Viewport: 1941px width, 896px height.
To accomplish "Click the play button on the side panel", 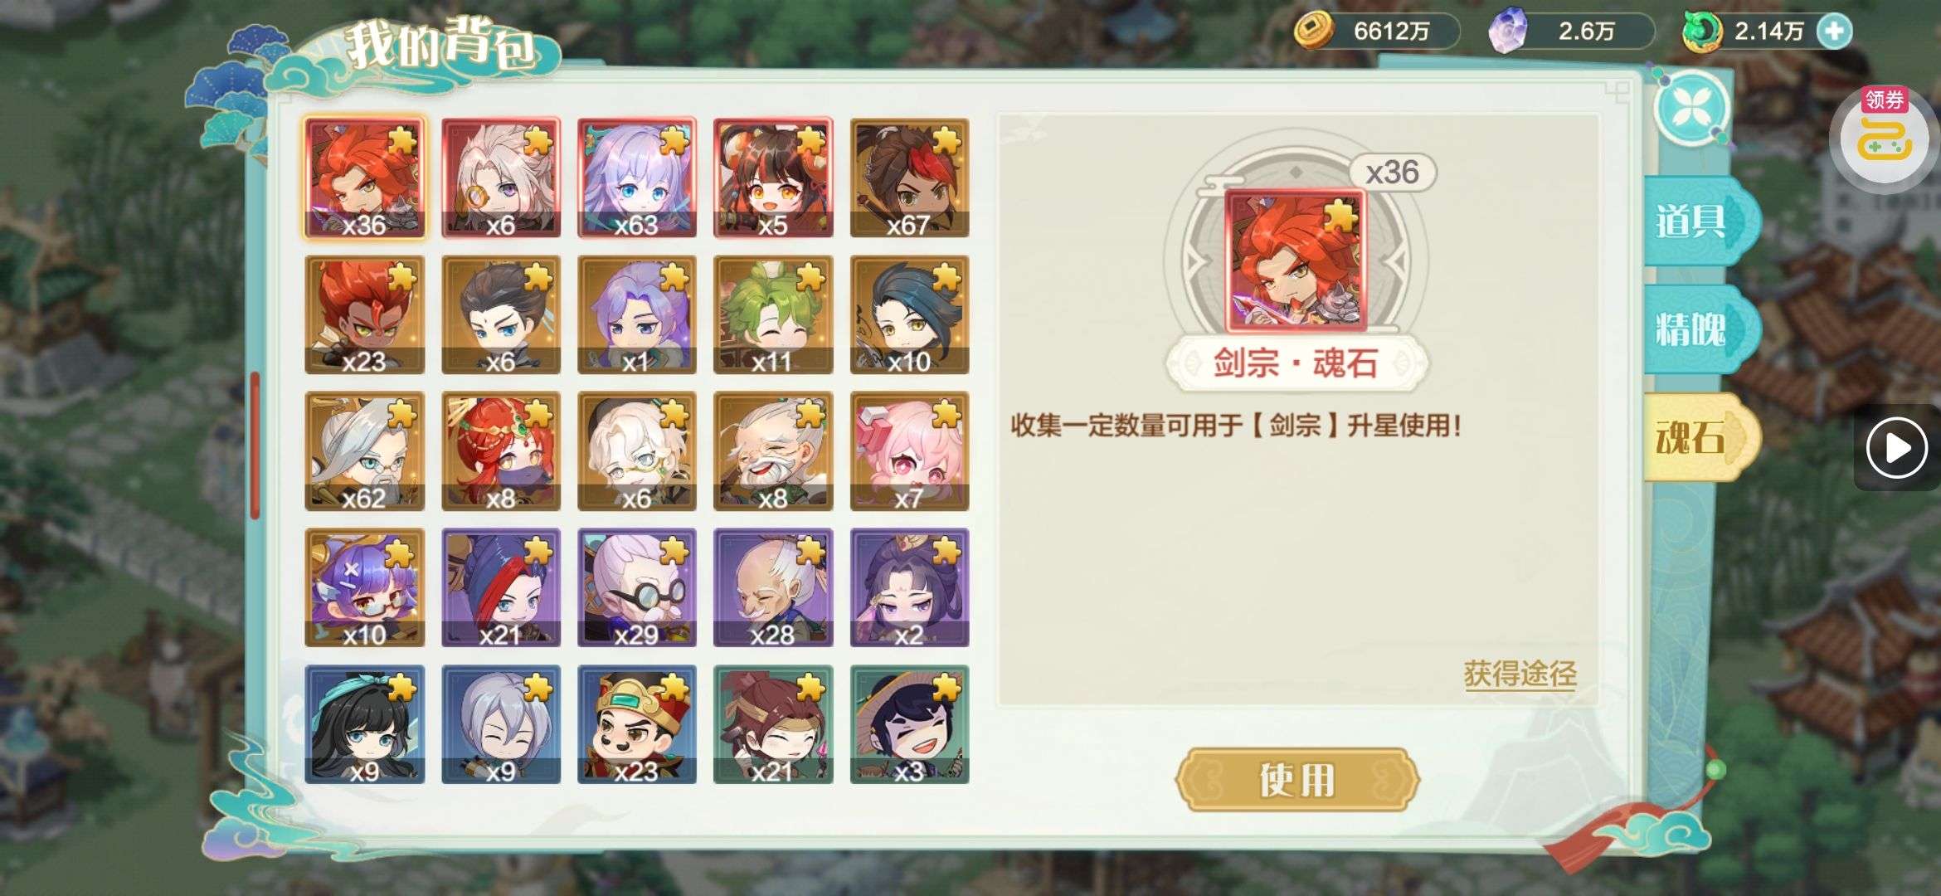I will tap(1896, 448).
